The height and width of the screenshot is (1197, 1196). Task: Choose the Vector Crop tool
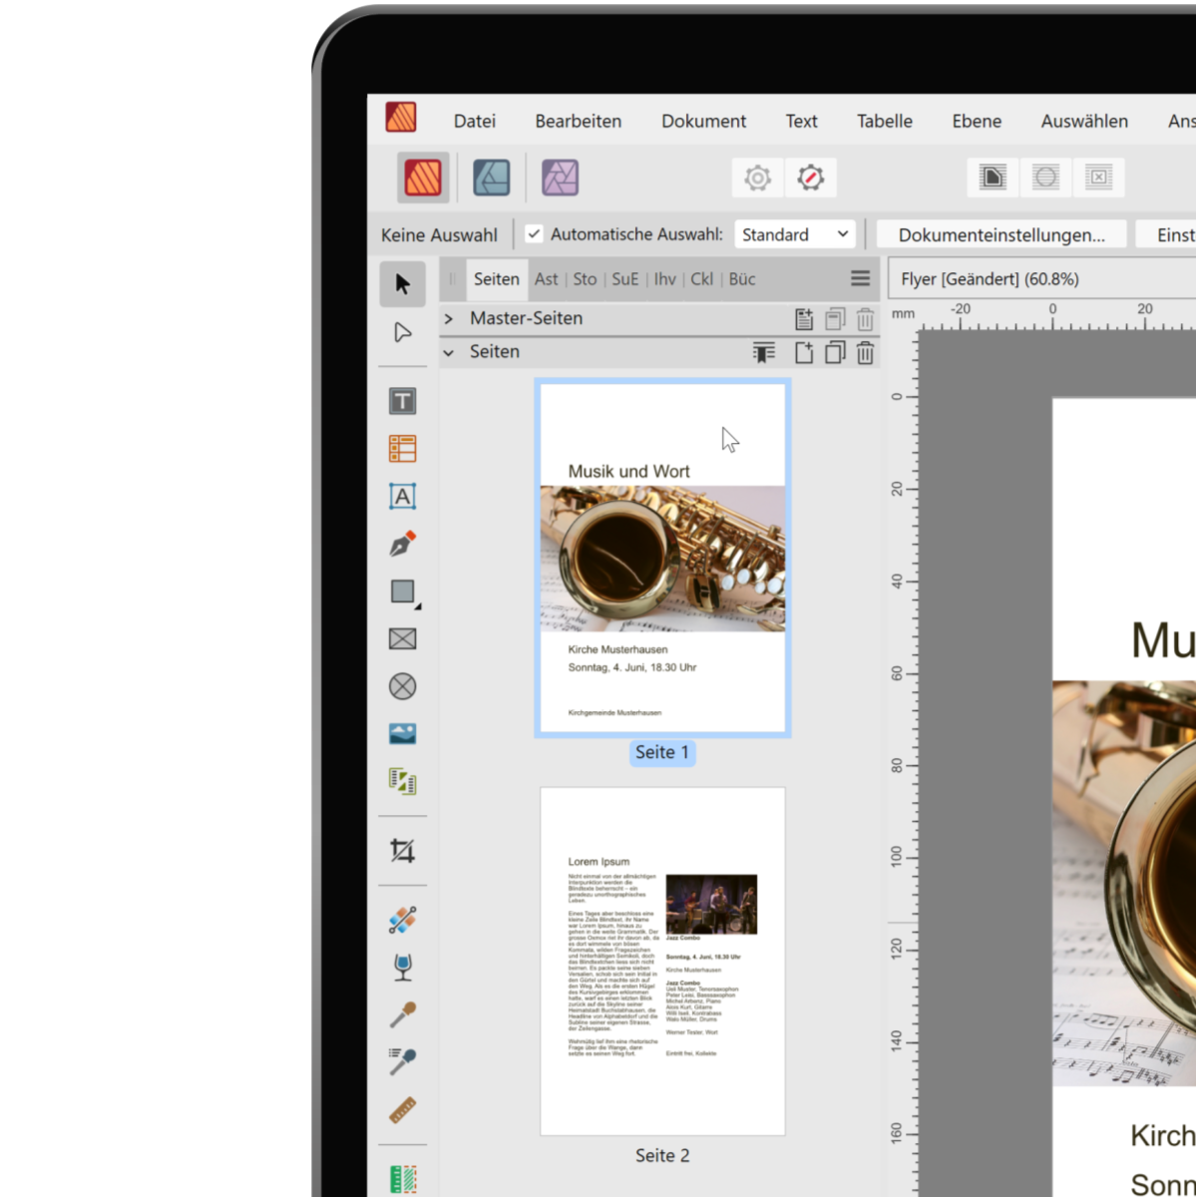click(x=402, y=851)
